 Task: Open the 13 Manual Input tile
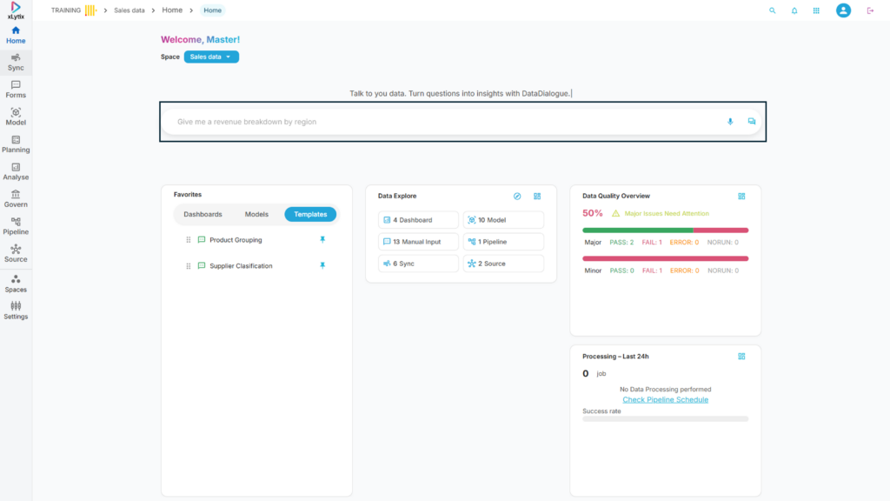(x=418, y=242)
